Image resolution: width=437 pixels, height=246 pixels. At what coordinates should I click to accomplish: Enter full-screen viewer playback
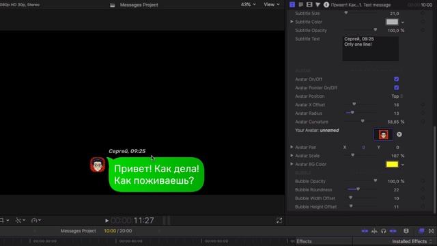[279, 221]
